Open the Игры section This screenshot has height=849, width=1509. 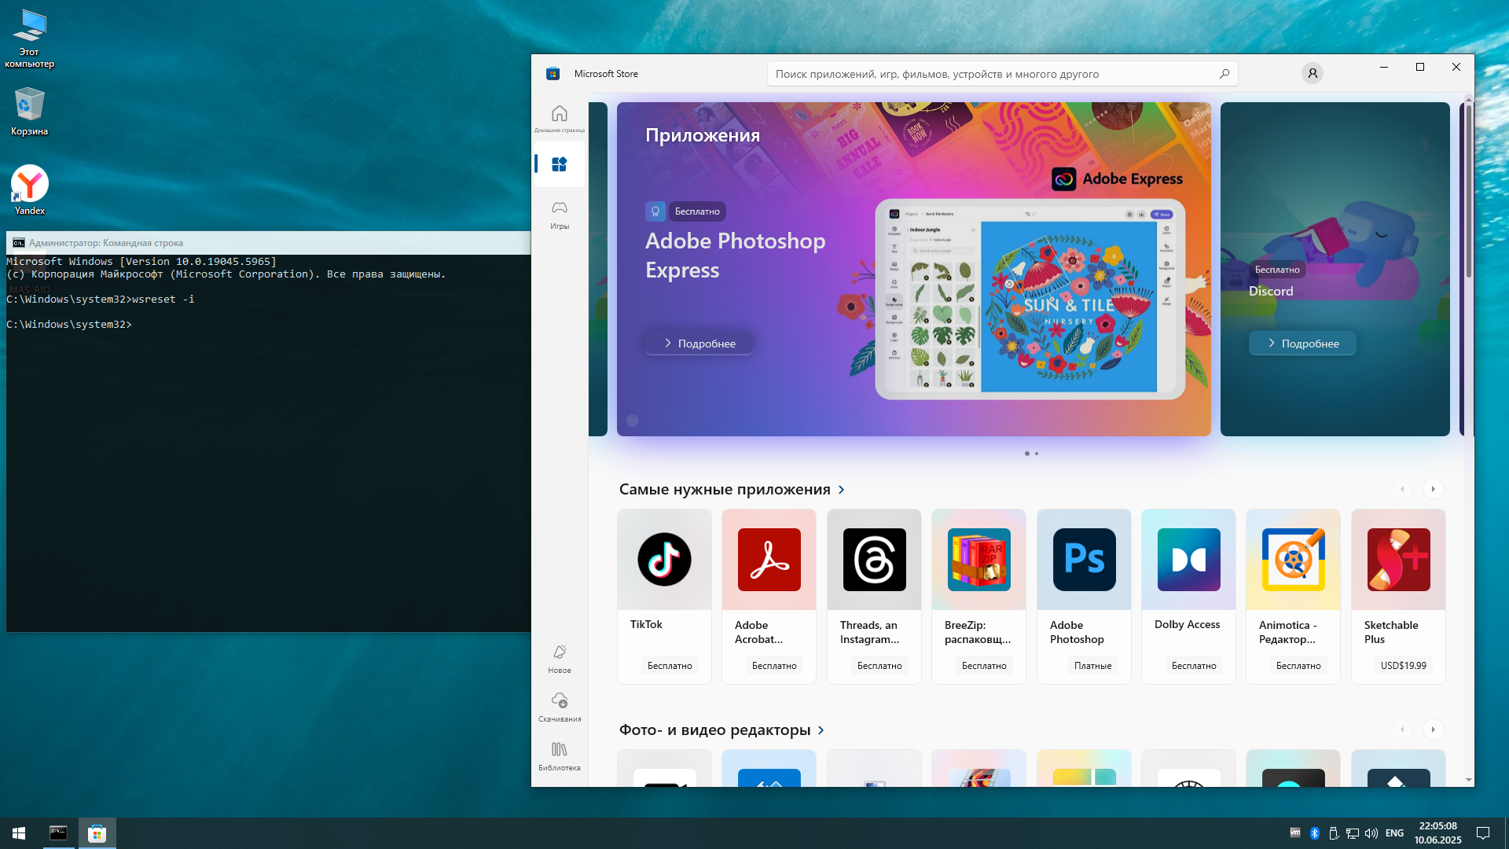click(x=559, y=214)
